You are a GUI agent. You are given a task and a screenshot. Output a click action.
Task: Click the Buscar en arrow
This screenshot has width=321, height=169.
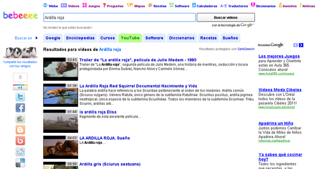[37, 38]
